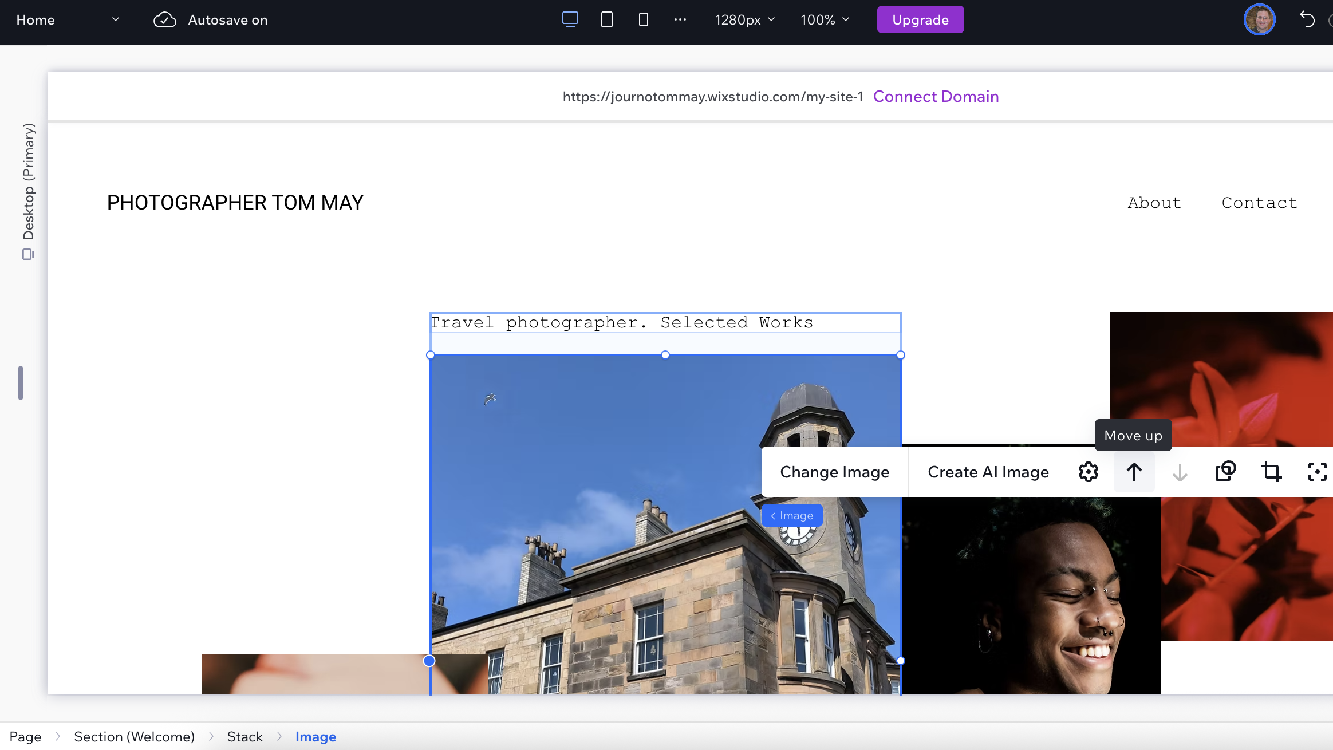Viewport: 1333px width, 750px height.
Task: Select Contact in site navigation
Action: coord(1259,203)
